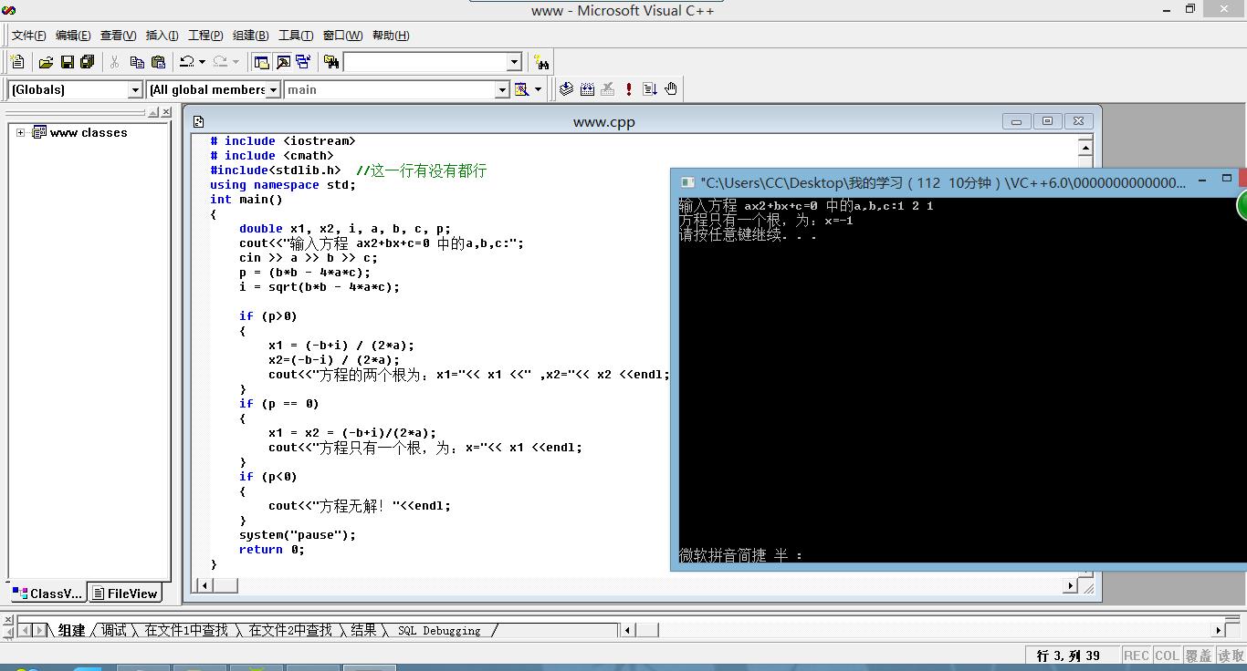Select the 在文件1中查找 output tab
Viewport: 1247px width, 671px height.
186,630
